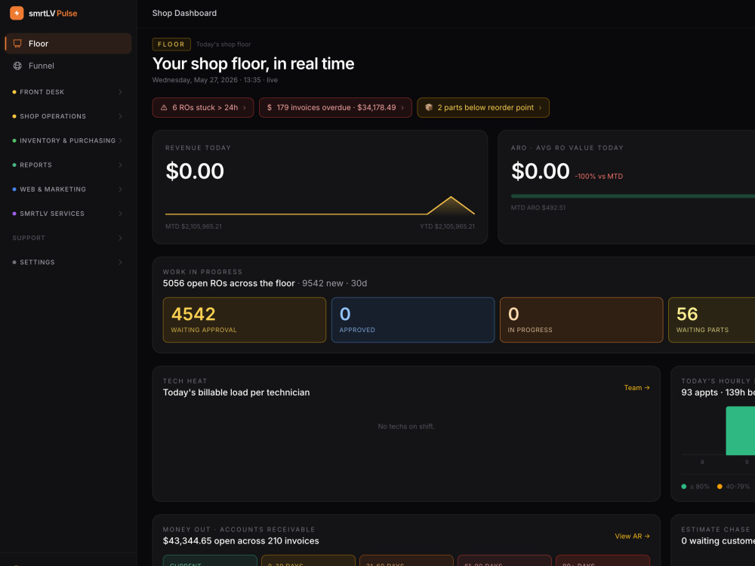Click the warning triangle icon on ROs stuck alert

click(164, 108)
